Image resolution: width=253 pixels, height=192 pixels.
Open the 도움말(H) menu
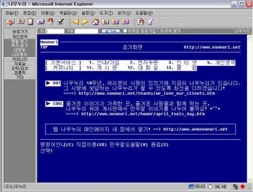click(x=144, y=13)
